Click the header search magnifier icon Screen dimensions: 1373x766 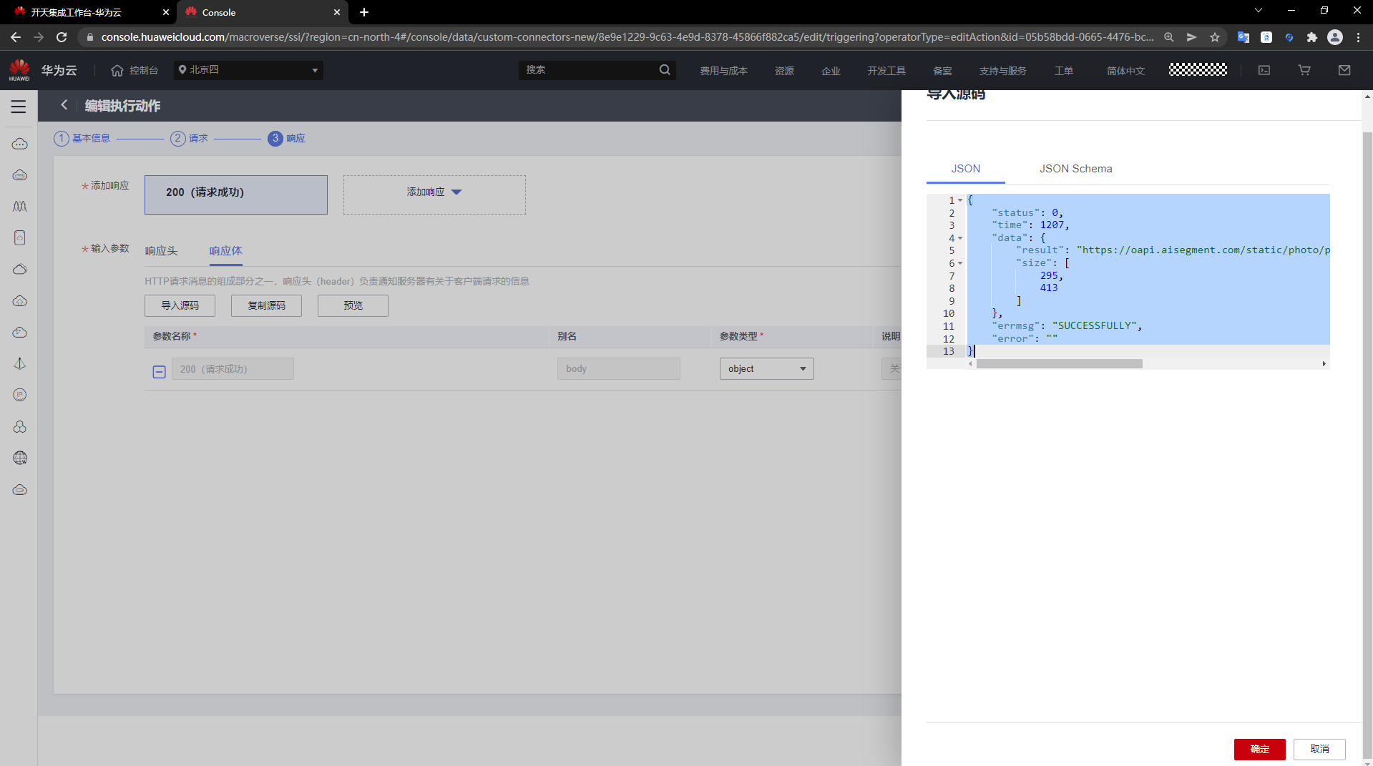click(665, 70)
